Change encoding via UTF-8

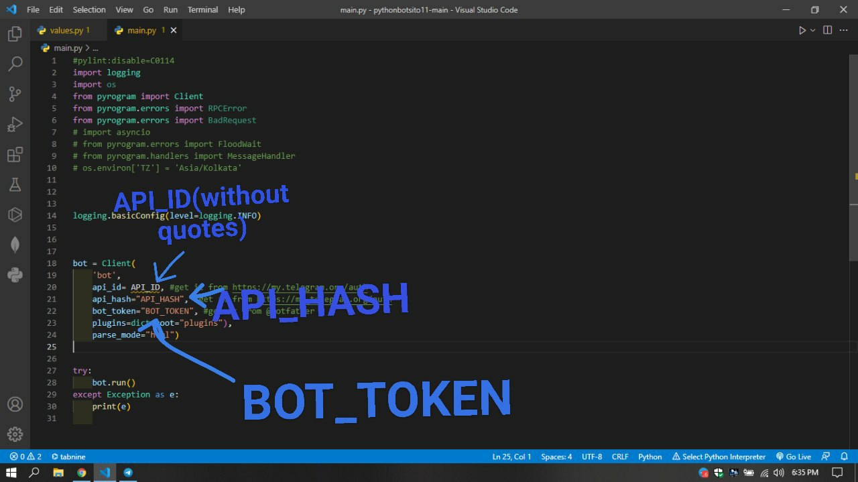tap(592, 457)
